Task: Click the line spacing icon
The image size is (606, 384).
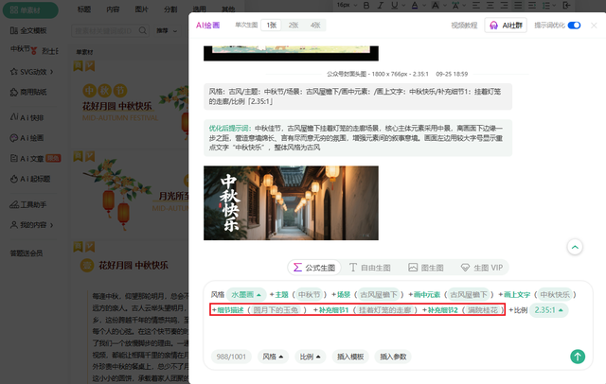Action: 546,6
